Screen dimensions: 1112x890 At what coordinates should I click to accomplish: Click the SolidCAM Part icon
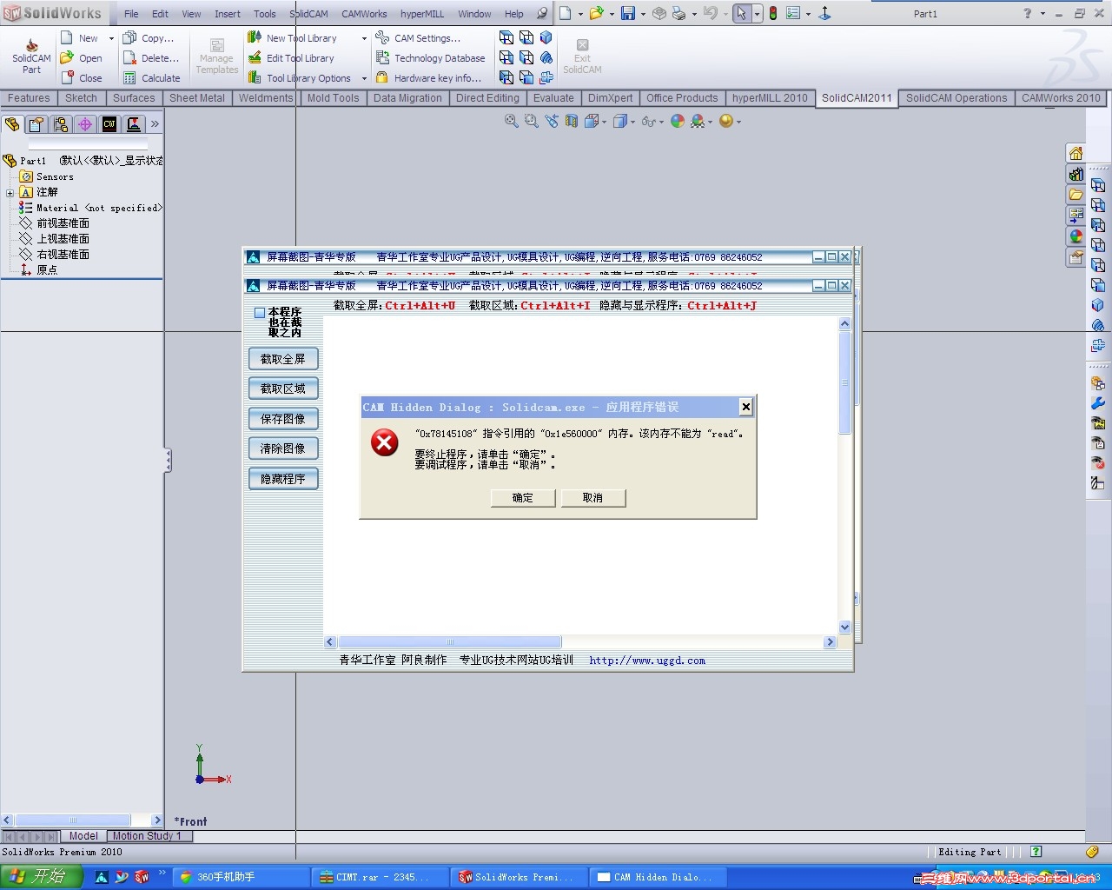31,56
